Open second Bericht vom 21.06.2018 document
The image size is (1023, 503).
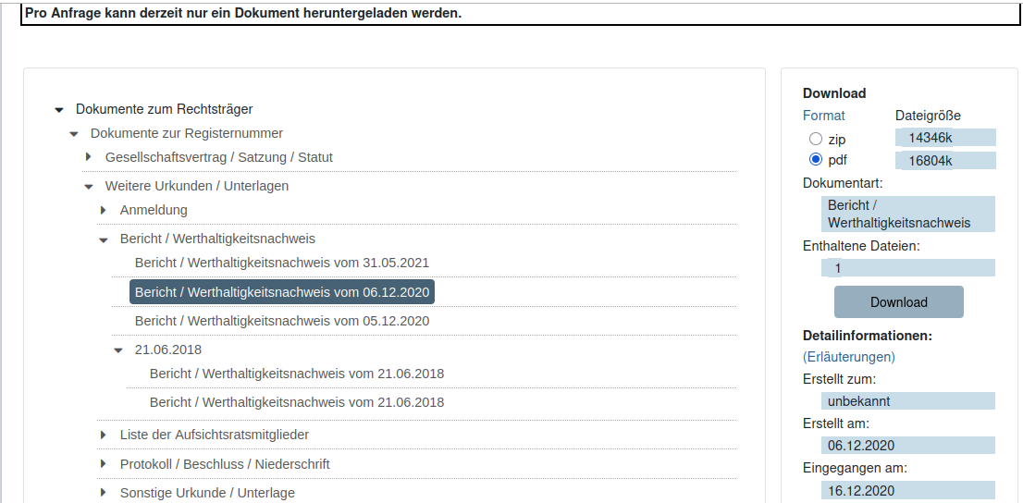pyautogui.click(x=296, y=402)
